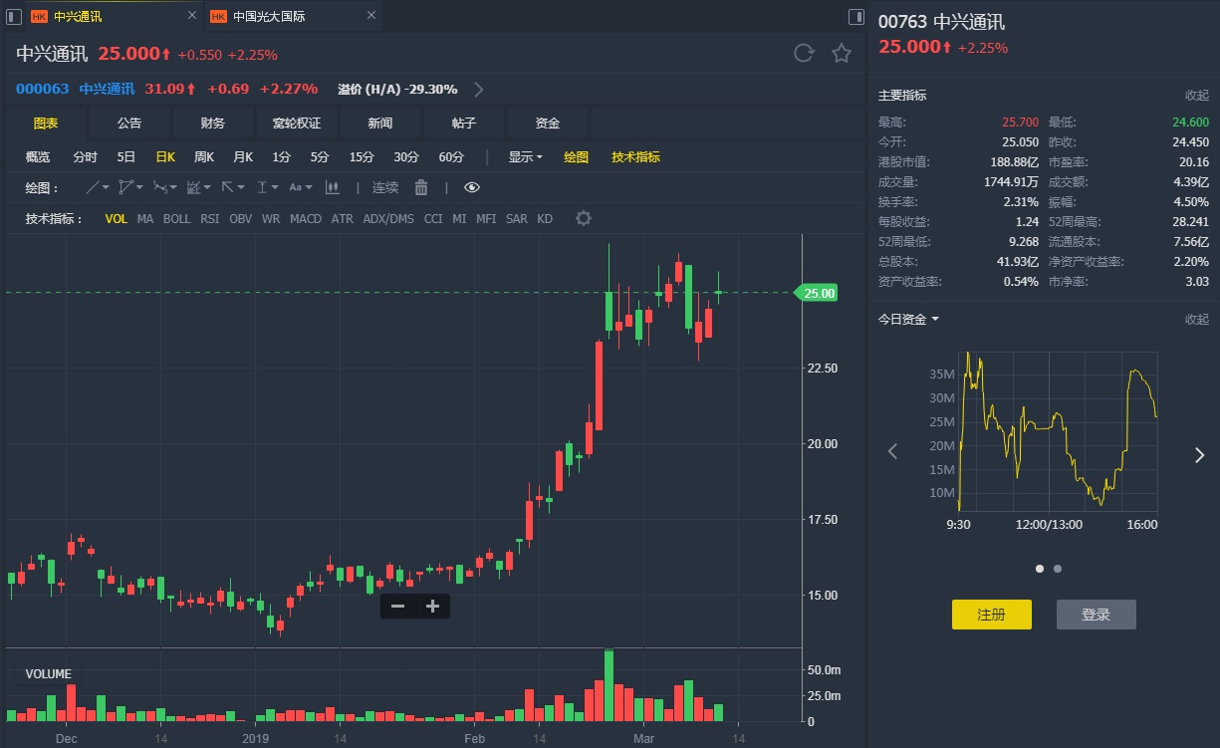Zoom out chart with minus button
The height and width of the screenshot is (748, 1220).
[x=397, y=606]
